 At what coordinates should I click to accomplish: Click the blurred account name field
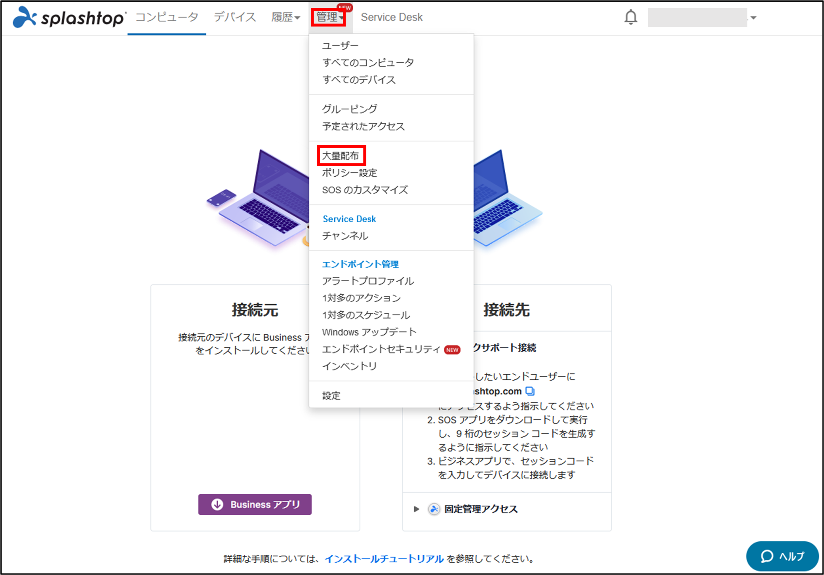697,18
